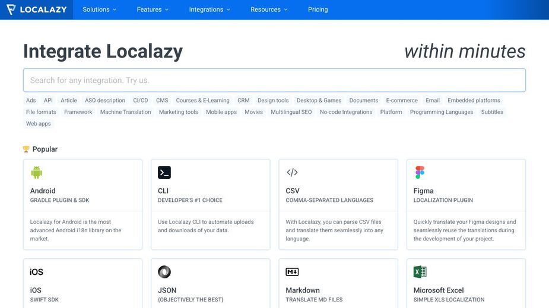
Task: Select Machine Translation tag
Action: (x=126, y=112)
